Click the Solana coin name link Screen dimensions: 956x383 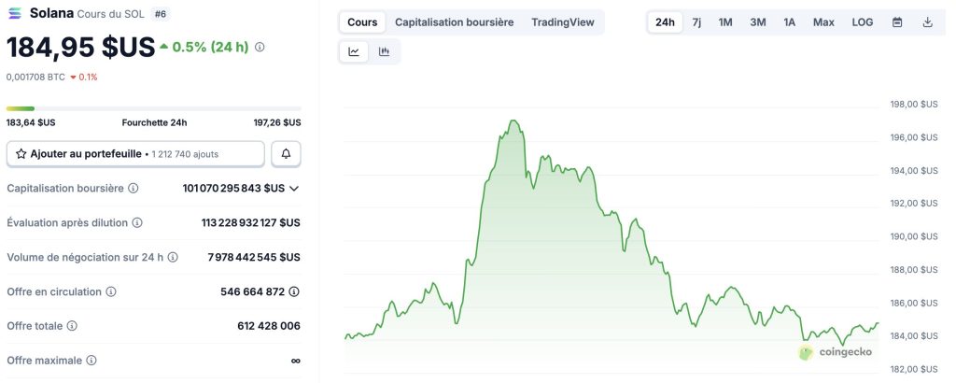(52, 13)
